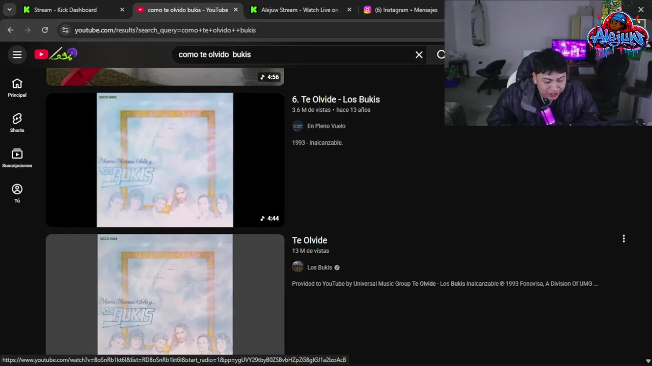Click the 13 M de vistas text
Image resolution: width=652 pixels, height=366 pixels.
coord(310,251)
